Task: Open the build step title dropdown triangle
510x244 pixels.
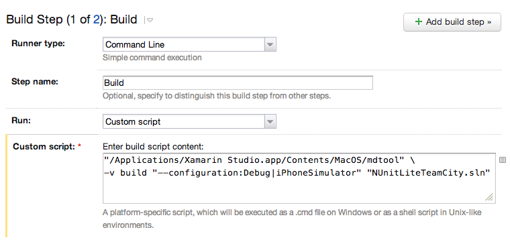Action: 149,20
